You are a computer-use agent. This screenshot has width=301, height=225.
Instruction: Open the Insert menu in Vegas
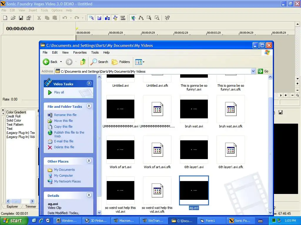point(33,10)
